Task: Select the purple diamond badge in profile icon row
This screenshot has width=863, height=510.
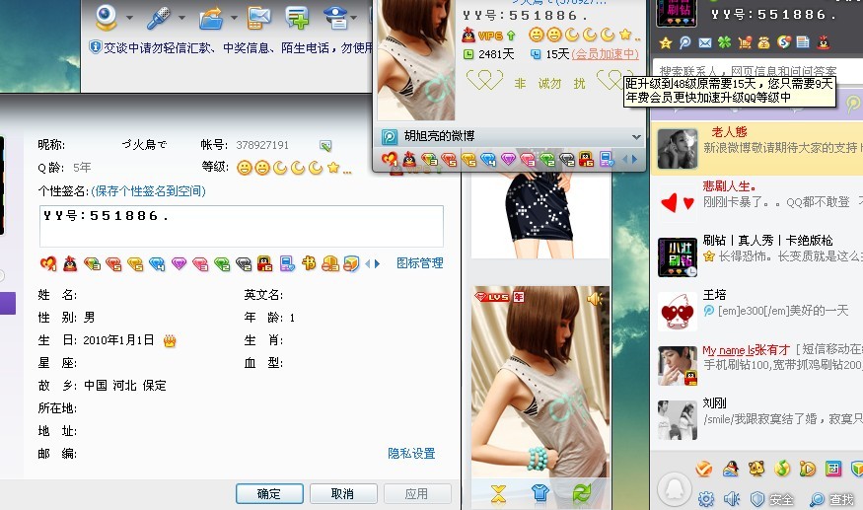Action: tap(179, 263)
